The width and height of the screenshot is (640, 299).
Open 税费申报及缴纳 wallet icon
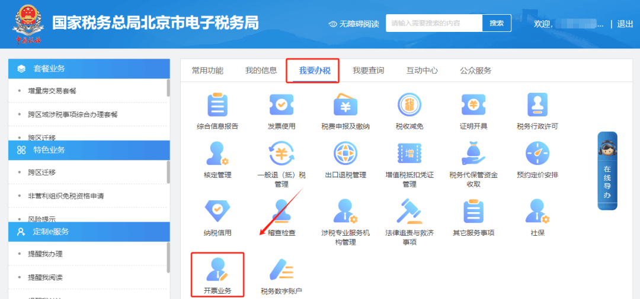(345, 105)
